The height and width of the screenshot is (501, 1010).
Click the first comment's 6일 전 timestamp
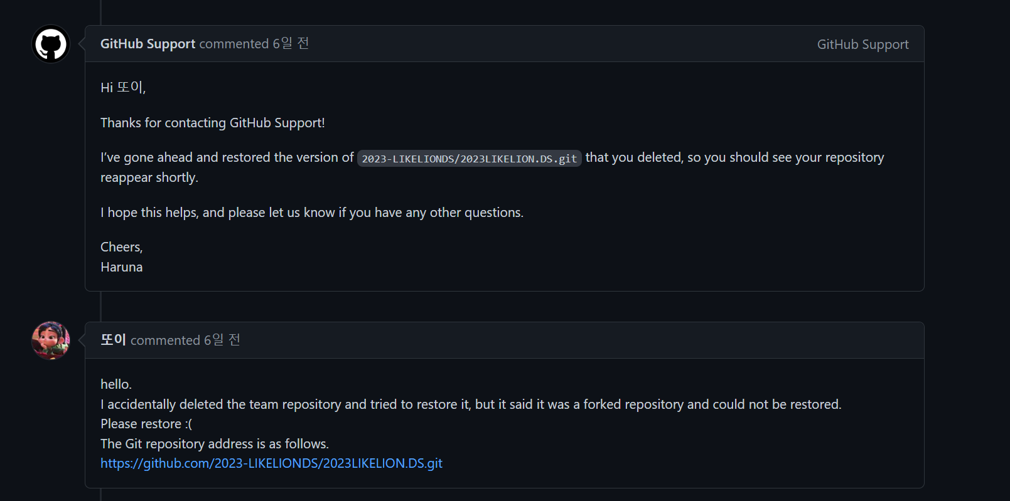291,43
